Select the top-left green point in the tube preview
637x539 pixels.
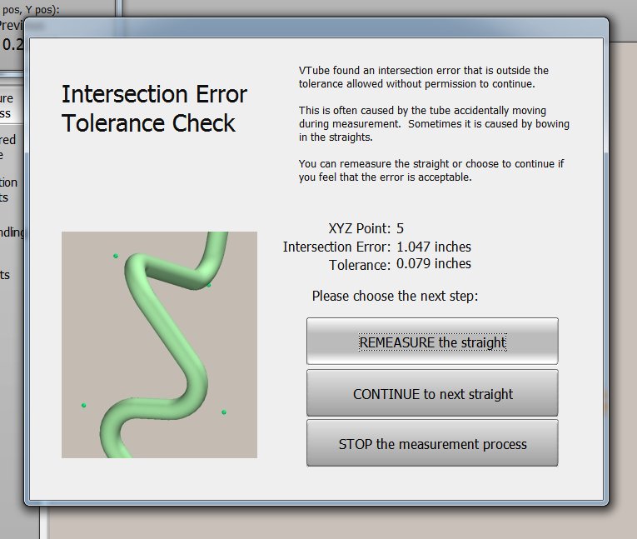(x=116, y=256)
